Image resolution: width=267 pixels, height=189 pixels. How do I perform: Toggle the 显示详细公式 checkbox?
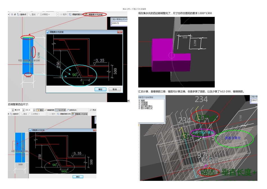point(139,108)
